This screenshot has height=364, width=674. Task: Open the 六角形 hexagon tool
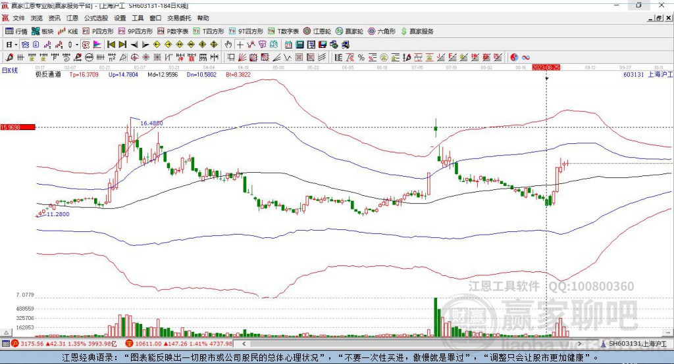(x=382, y=32)
